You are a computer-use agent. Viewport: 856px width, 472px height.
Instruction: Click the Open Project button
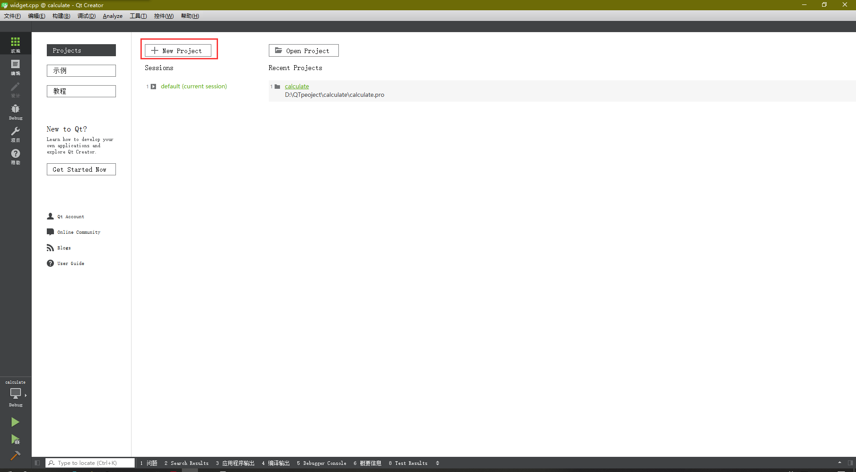pos(304,50)
